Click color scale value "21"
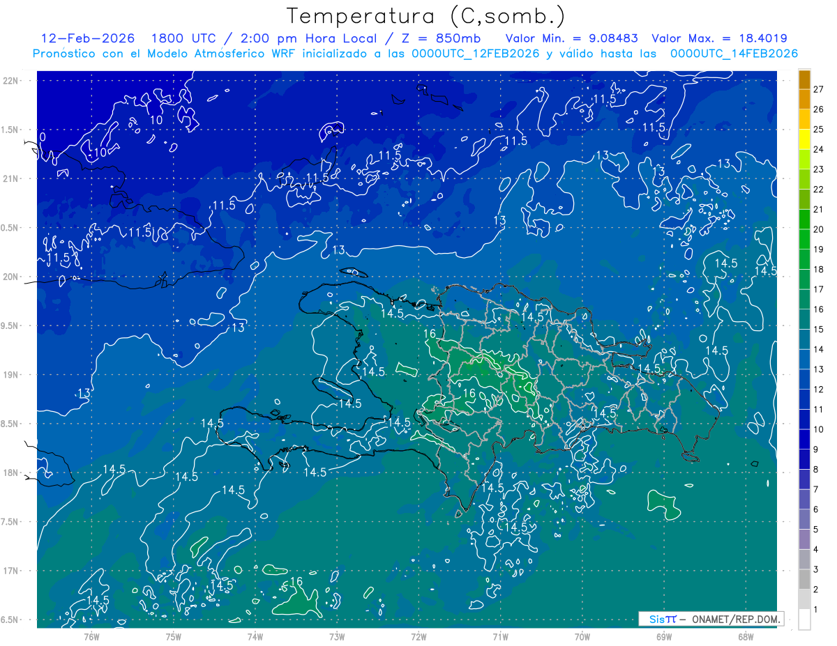This screenshot has width=837, height=646. pos(818,209)
